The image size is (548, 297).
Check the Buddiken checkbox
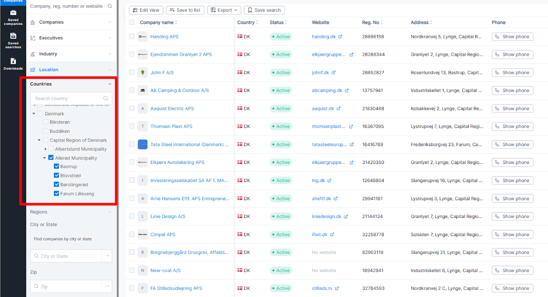click(x=46, y=131)
